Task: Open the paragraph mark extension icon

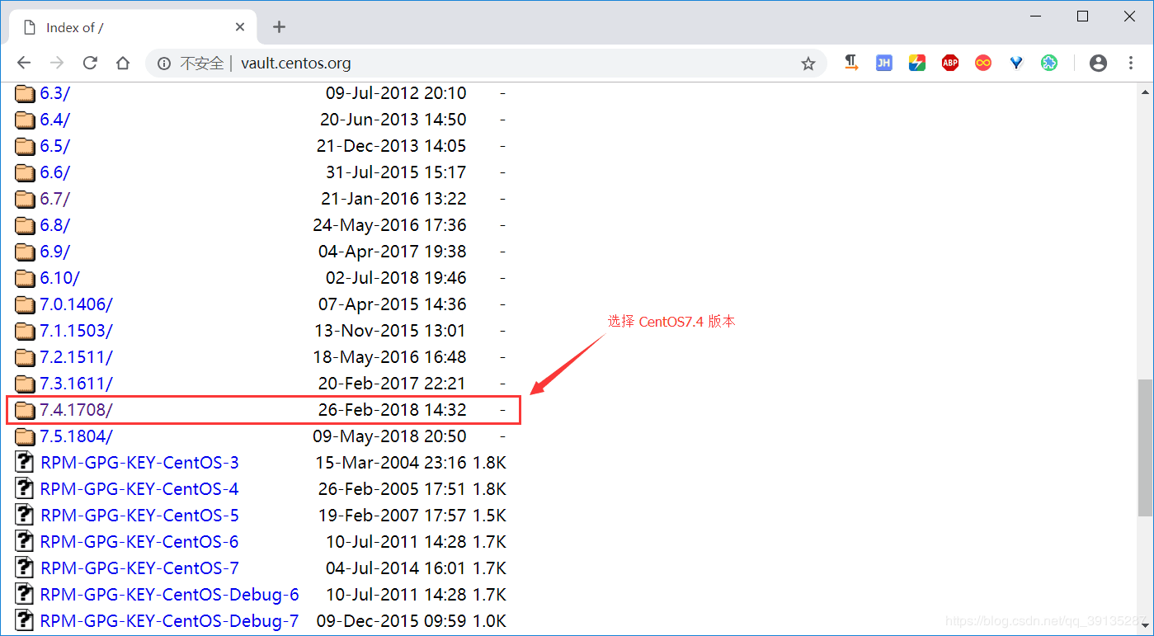Action: point(851,63)
